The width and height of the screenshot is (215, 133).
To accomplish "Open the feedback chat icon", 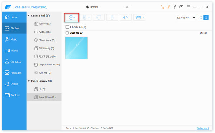I will coord(181,7).
